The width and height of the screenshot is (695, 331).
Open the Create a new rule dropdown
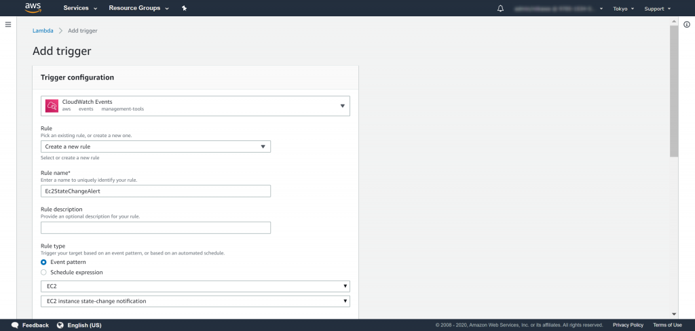(155, 147)
